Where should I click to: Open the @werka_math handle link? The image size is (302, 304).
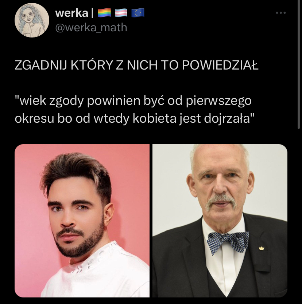coord(91,28)
